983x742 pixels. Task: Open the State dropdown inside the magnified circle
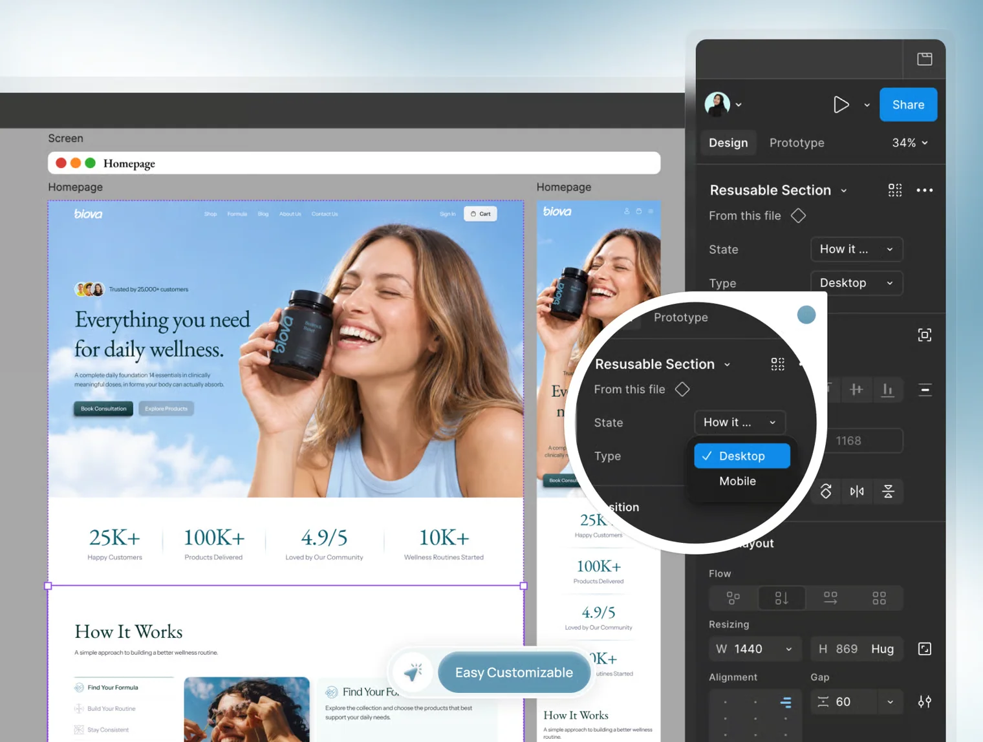tap(740, 422)
